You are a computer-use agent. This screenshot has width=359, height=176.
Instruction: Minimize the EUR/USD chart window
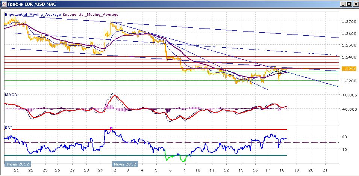[343, 4]
